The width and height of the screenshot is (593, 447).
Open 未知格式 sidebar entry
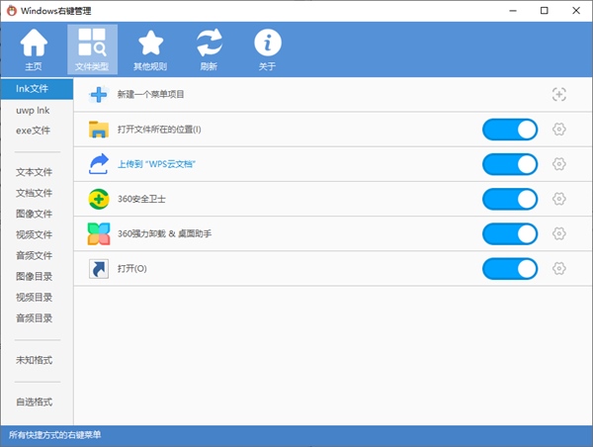pyautogui.click(x=34, y=360)
